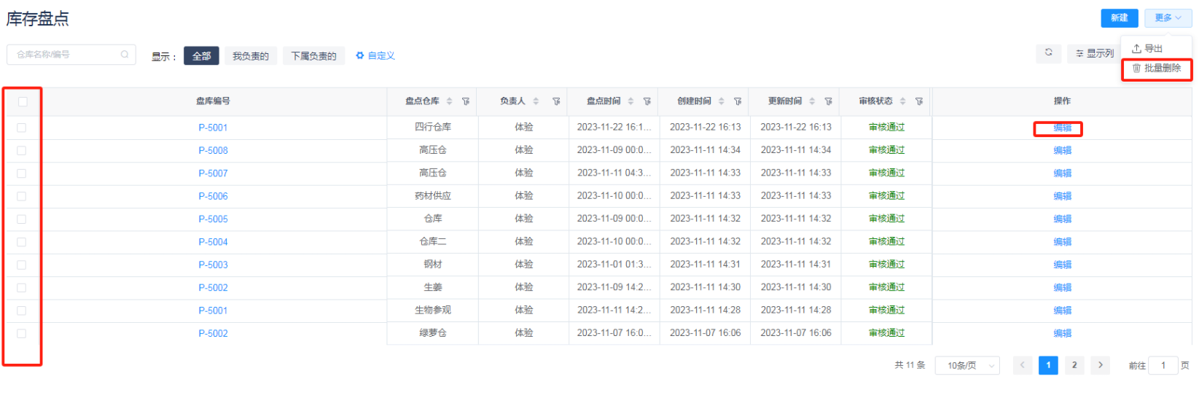Viewport: 1199px width, 414px height.
Task: Select page 1 in pagination
Action: pos(1048,365)
